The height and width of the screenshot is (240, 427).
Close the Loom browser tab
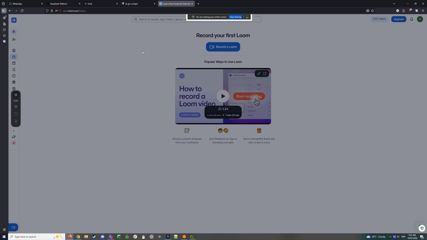click(x=192, y=4)
